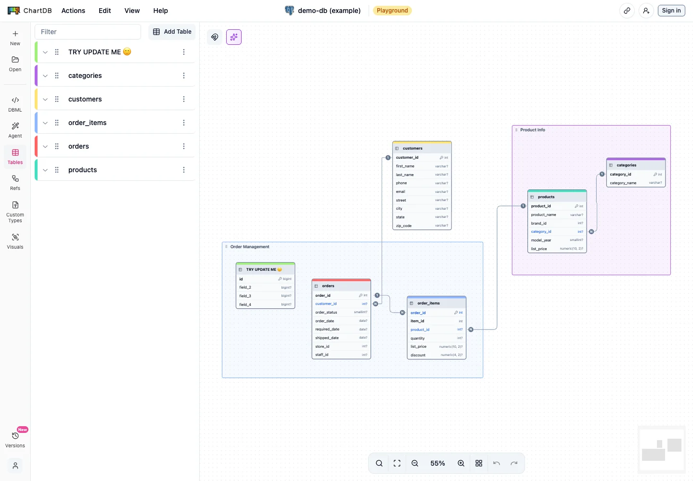Expand the customers table row
693x481 pixels.
pyautogui.click(x=45, y=99)
